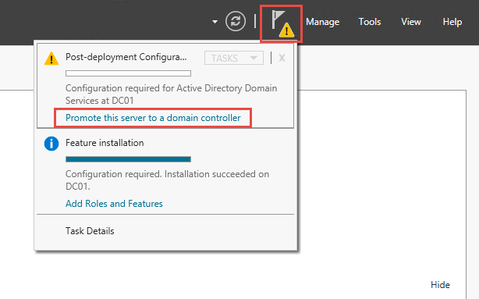Click the blue info icon for Feature installation
Screen dimensions: 479x299
click(51, 144)
